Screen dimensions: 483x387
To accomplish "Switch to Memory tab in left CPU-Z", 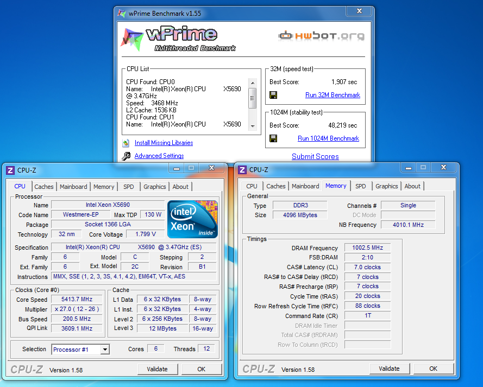I will click(x=103, y=187).
